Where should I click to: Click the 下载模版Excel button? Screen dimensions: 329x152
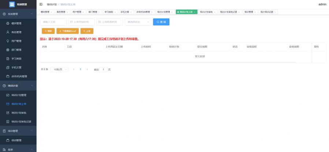(67, 31)
